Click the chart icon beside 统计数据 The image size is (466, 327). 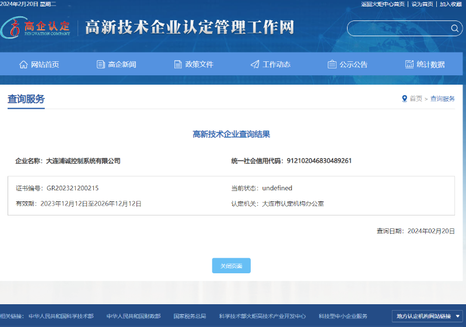409,64
